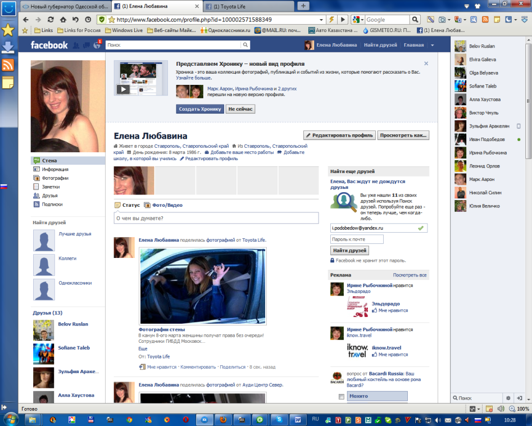Dismiss the Timeline promo with X
This screenshot has height=426, width=532.
click(x=426, y=64)
